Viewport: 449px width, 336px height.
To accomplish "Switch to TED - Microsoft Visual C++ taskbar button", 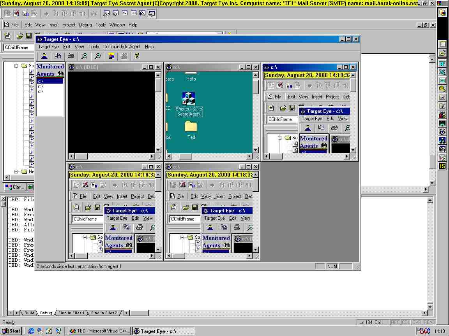I will click(99, 331).
